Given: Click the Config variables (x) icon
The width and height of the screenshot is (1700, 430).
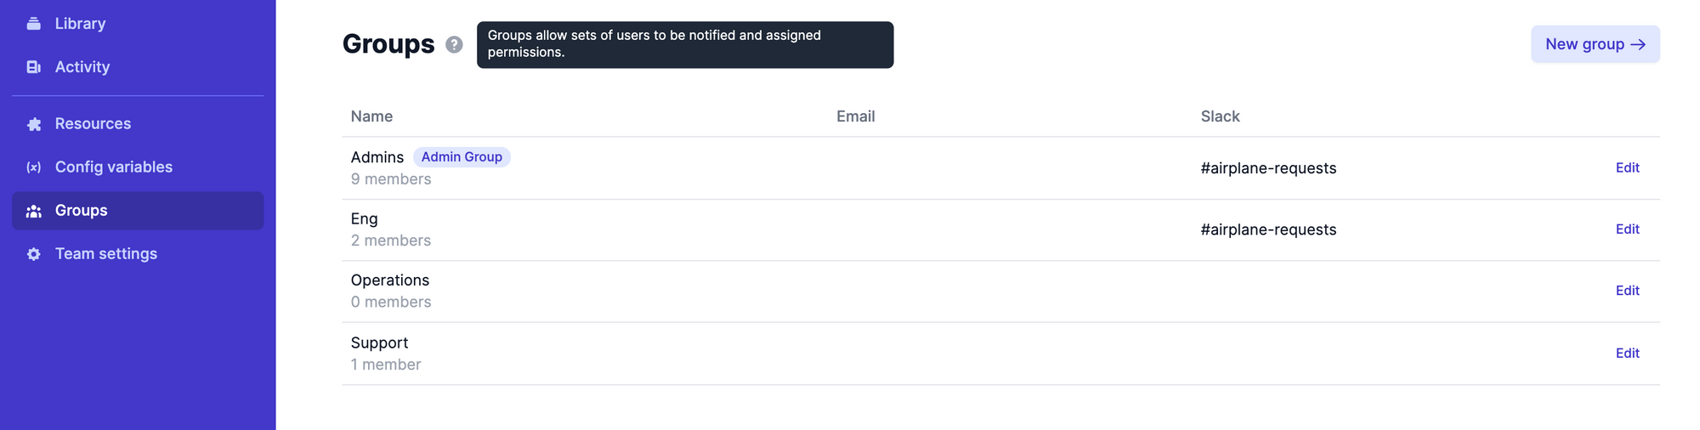Looking at the screenshot, I should (34, 167).
